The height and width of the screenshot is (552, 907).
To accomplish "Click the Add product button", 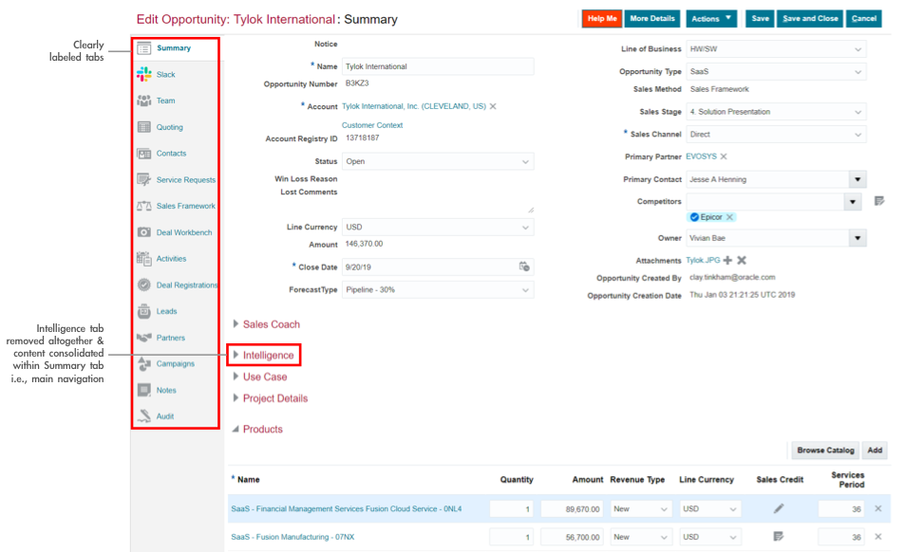I will pos(875,450).
